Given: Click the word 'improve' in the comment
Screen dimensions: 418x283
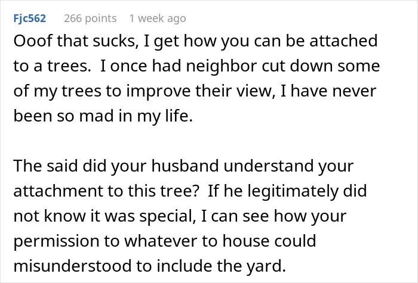Looking at the screenshot, I should click(159, 91).
